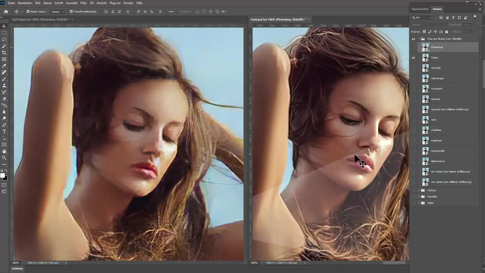Expand the Cyborg layer group
The image size is (485, 273).
[x=418, y=190]
